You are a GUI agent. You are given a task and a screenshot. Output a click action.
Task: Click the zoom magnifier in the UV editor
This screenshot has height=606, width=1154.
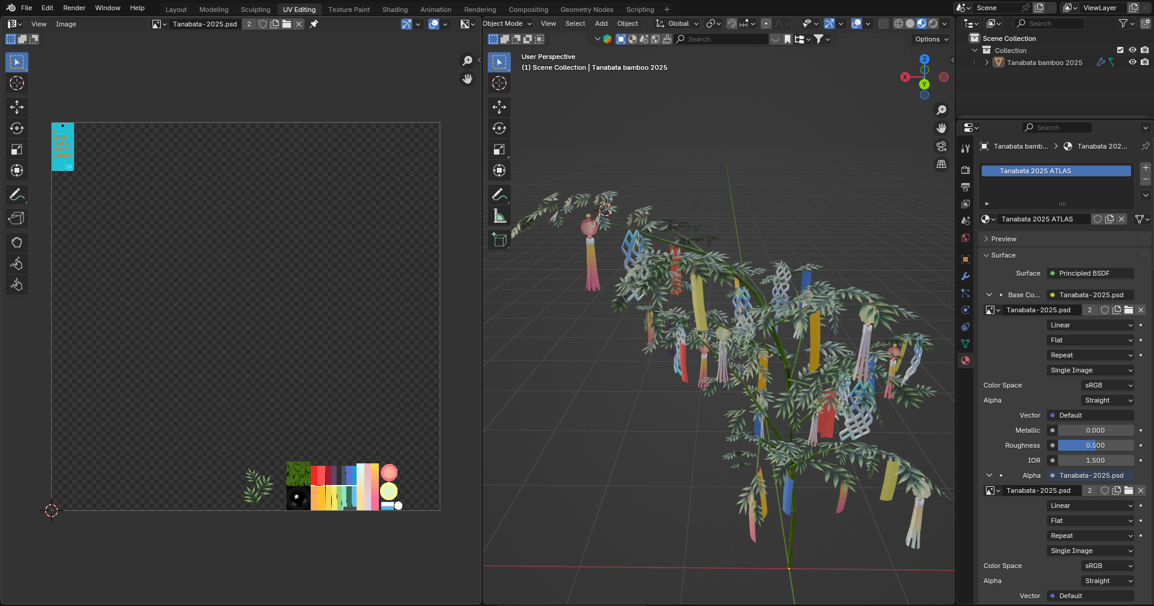tap(467, 61)
